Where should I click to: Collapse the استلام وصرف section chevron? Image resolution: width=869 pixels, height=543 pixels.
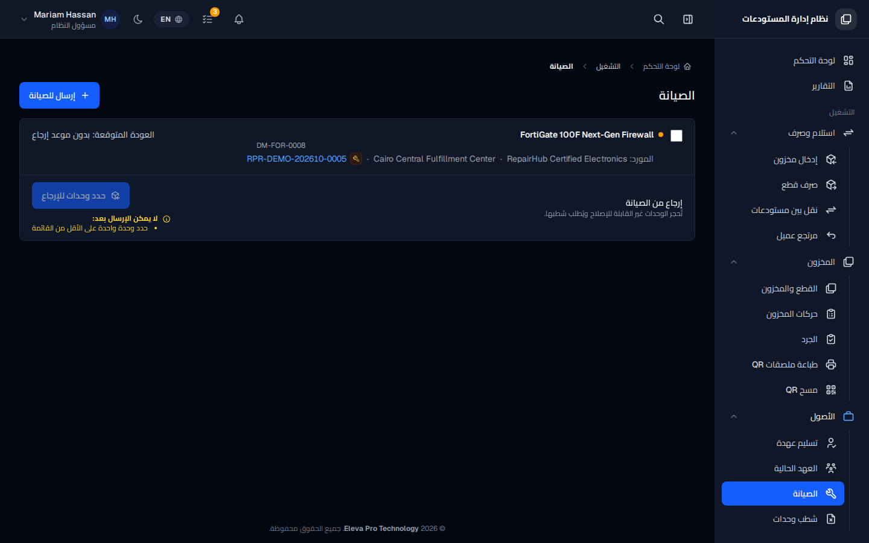[734, 133]
